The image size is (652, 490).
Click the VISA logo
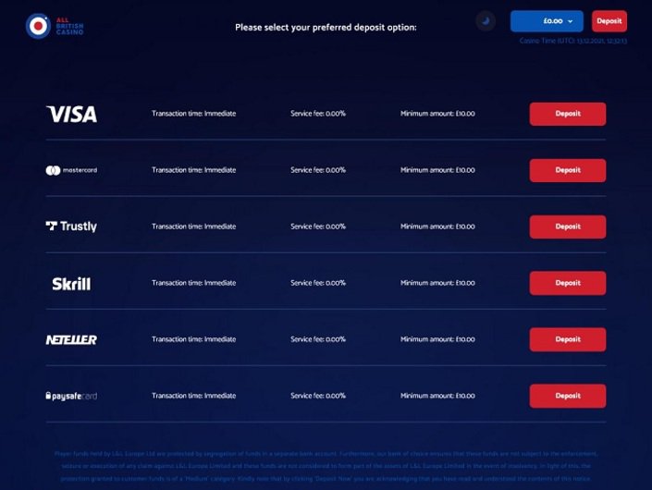coord(71,114)
